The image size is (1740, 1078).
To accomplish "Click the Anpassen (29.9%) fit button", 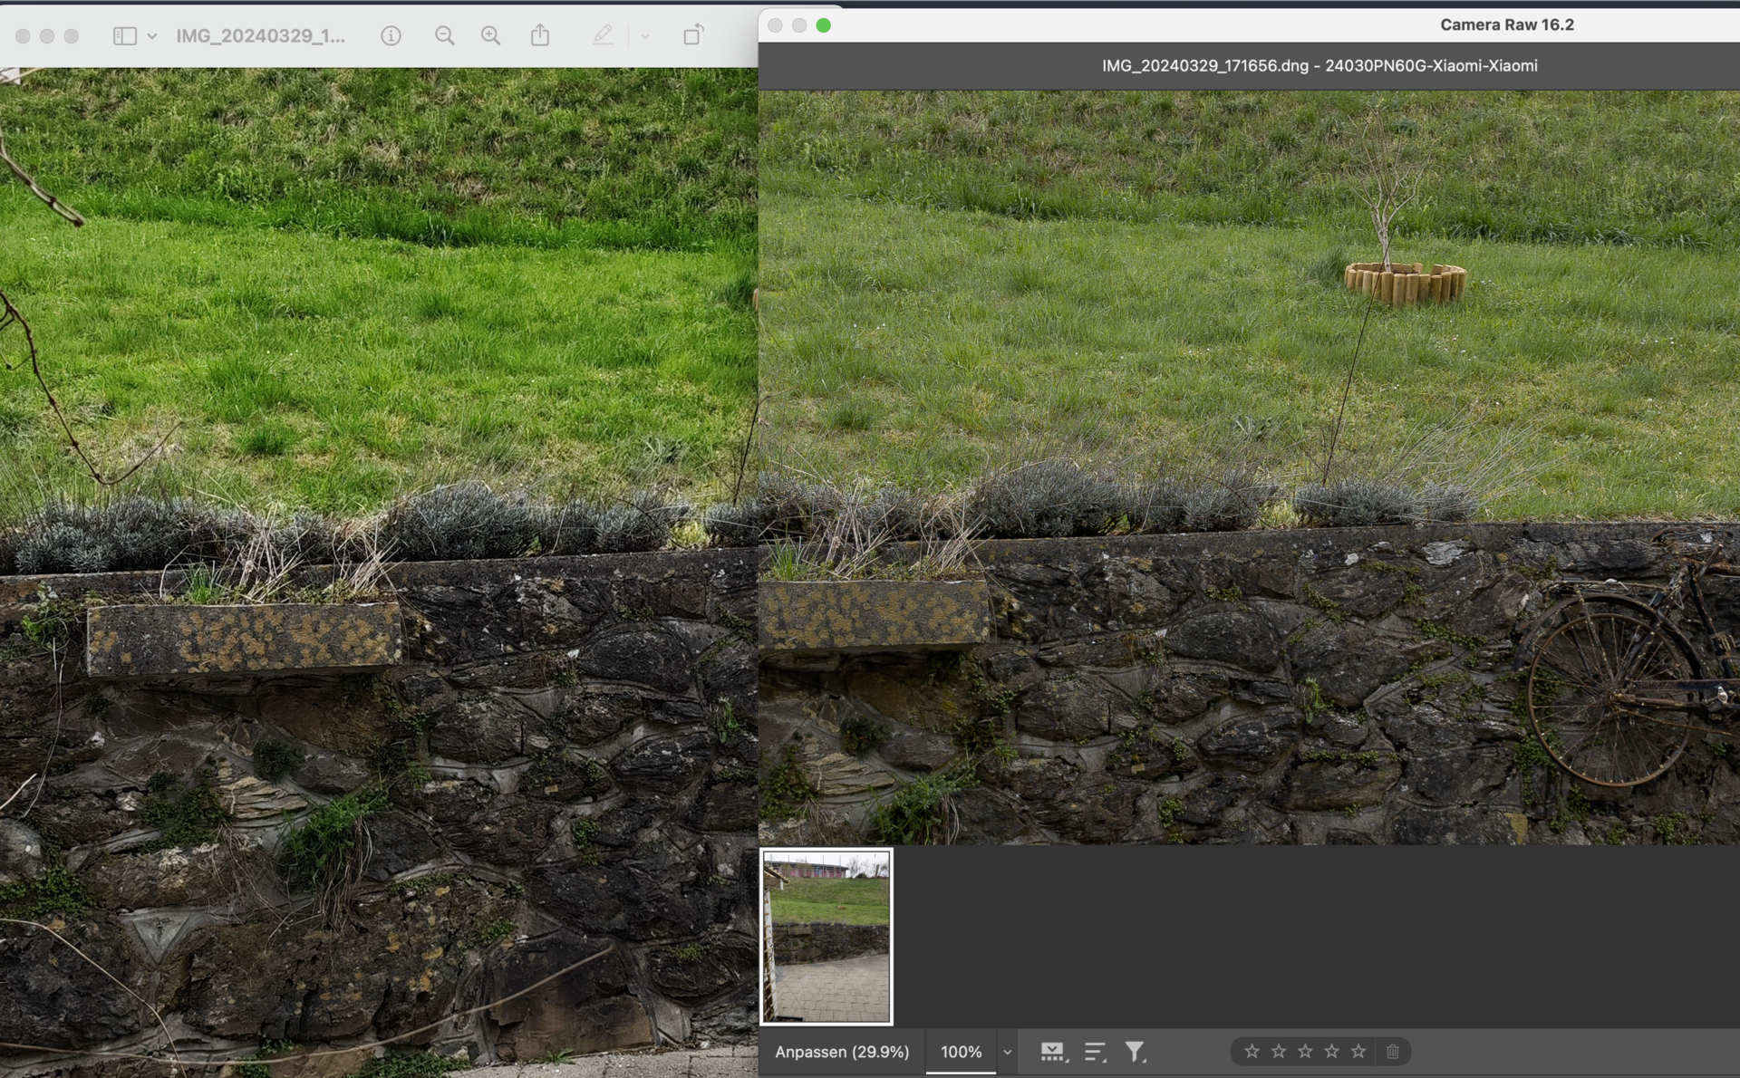I will 841,1052.
